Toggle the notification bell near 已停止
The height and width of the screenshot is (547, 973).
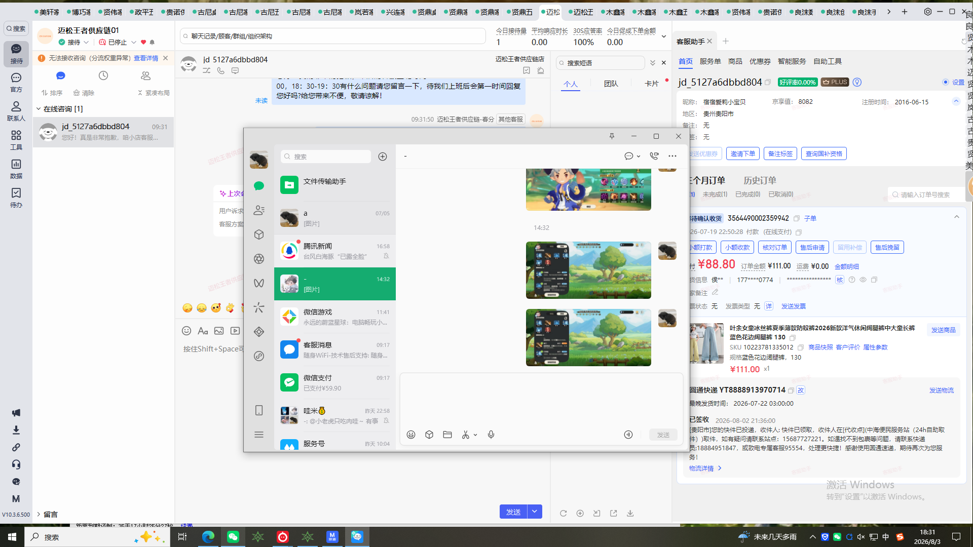click(x=152, y=42)
